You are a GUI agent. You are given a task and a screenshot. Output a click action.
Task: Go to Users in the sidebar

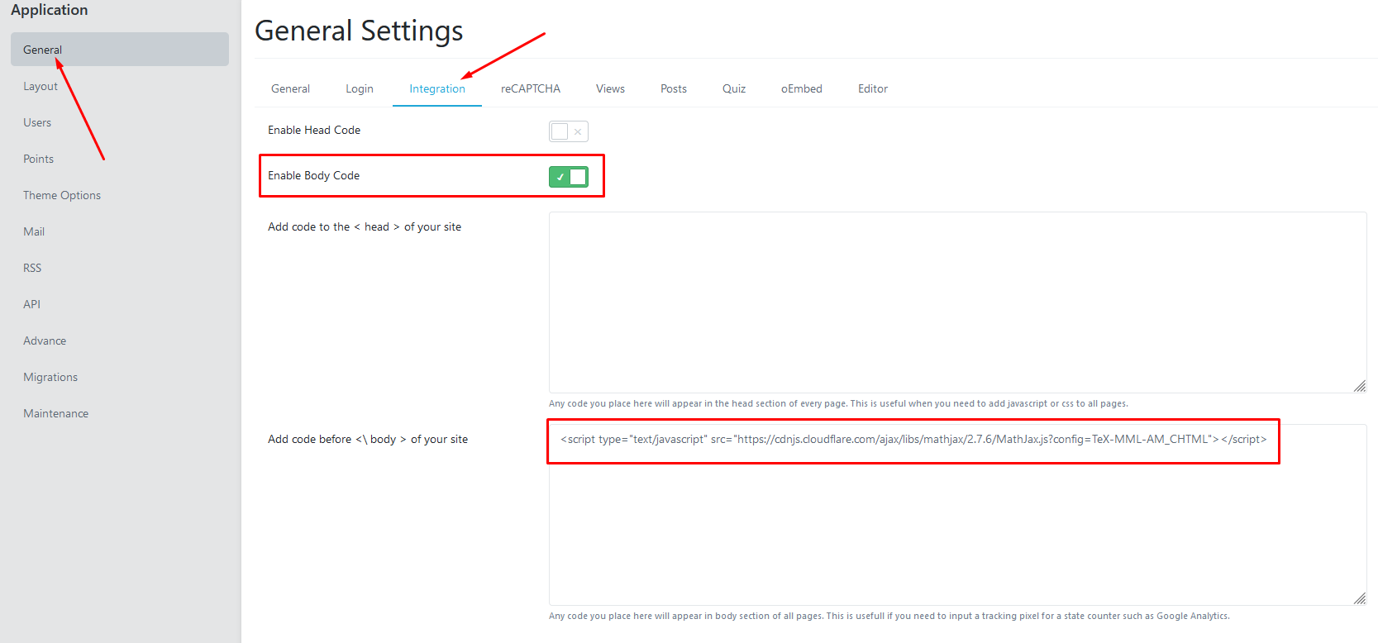pos(37,122)
